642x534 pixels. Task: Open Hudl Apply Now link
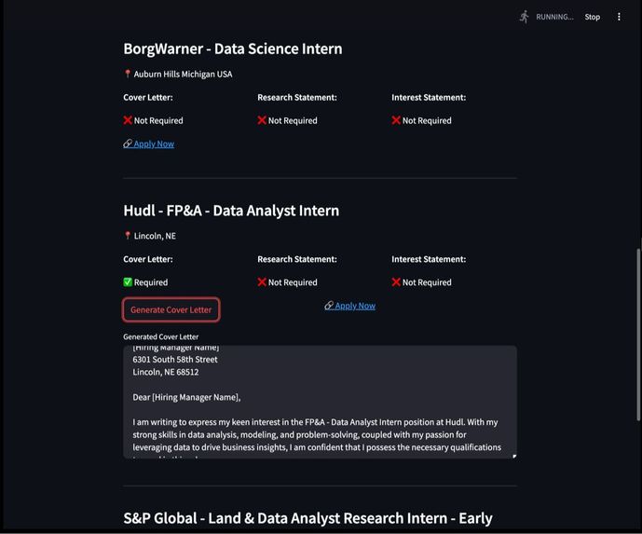(349, 306)
